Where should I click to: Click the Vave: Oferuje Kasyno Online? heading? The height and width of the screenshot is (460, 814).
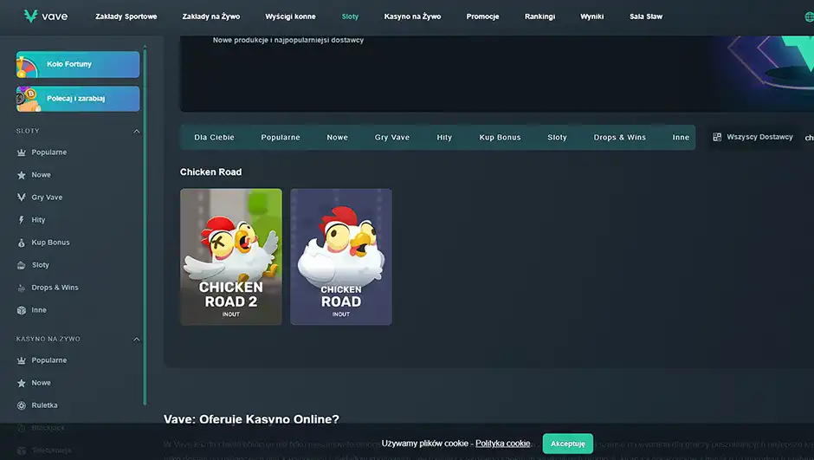pyautogui.click(x=251, y=419)
